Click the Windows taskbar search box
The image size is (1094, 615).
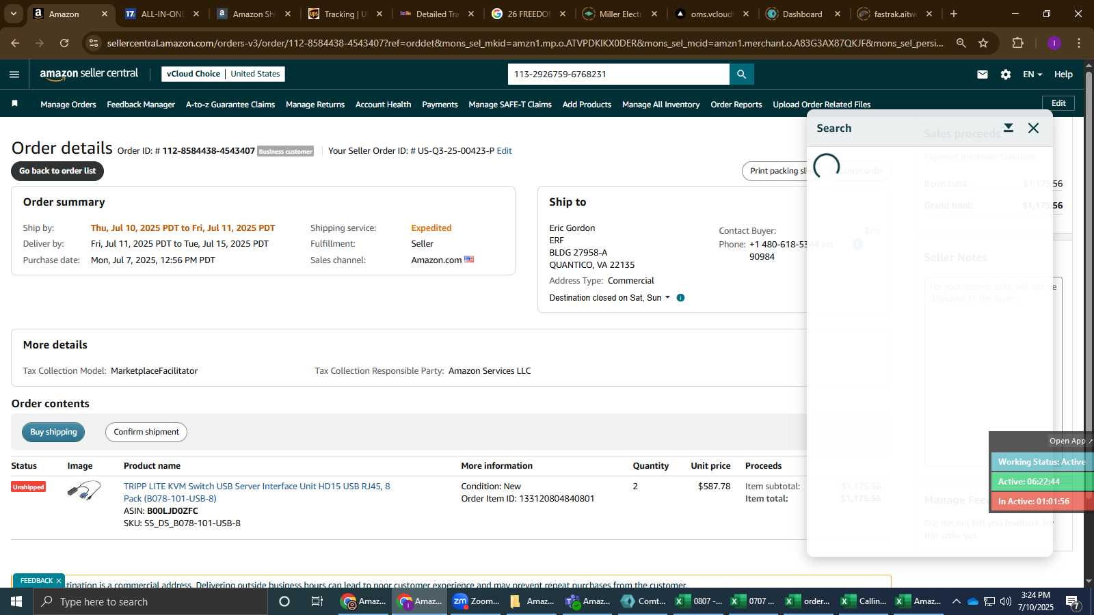(x=150, y=601)
